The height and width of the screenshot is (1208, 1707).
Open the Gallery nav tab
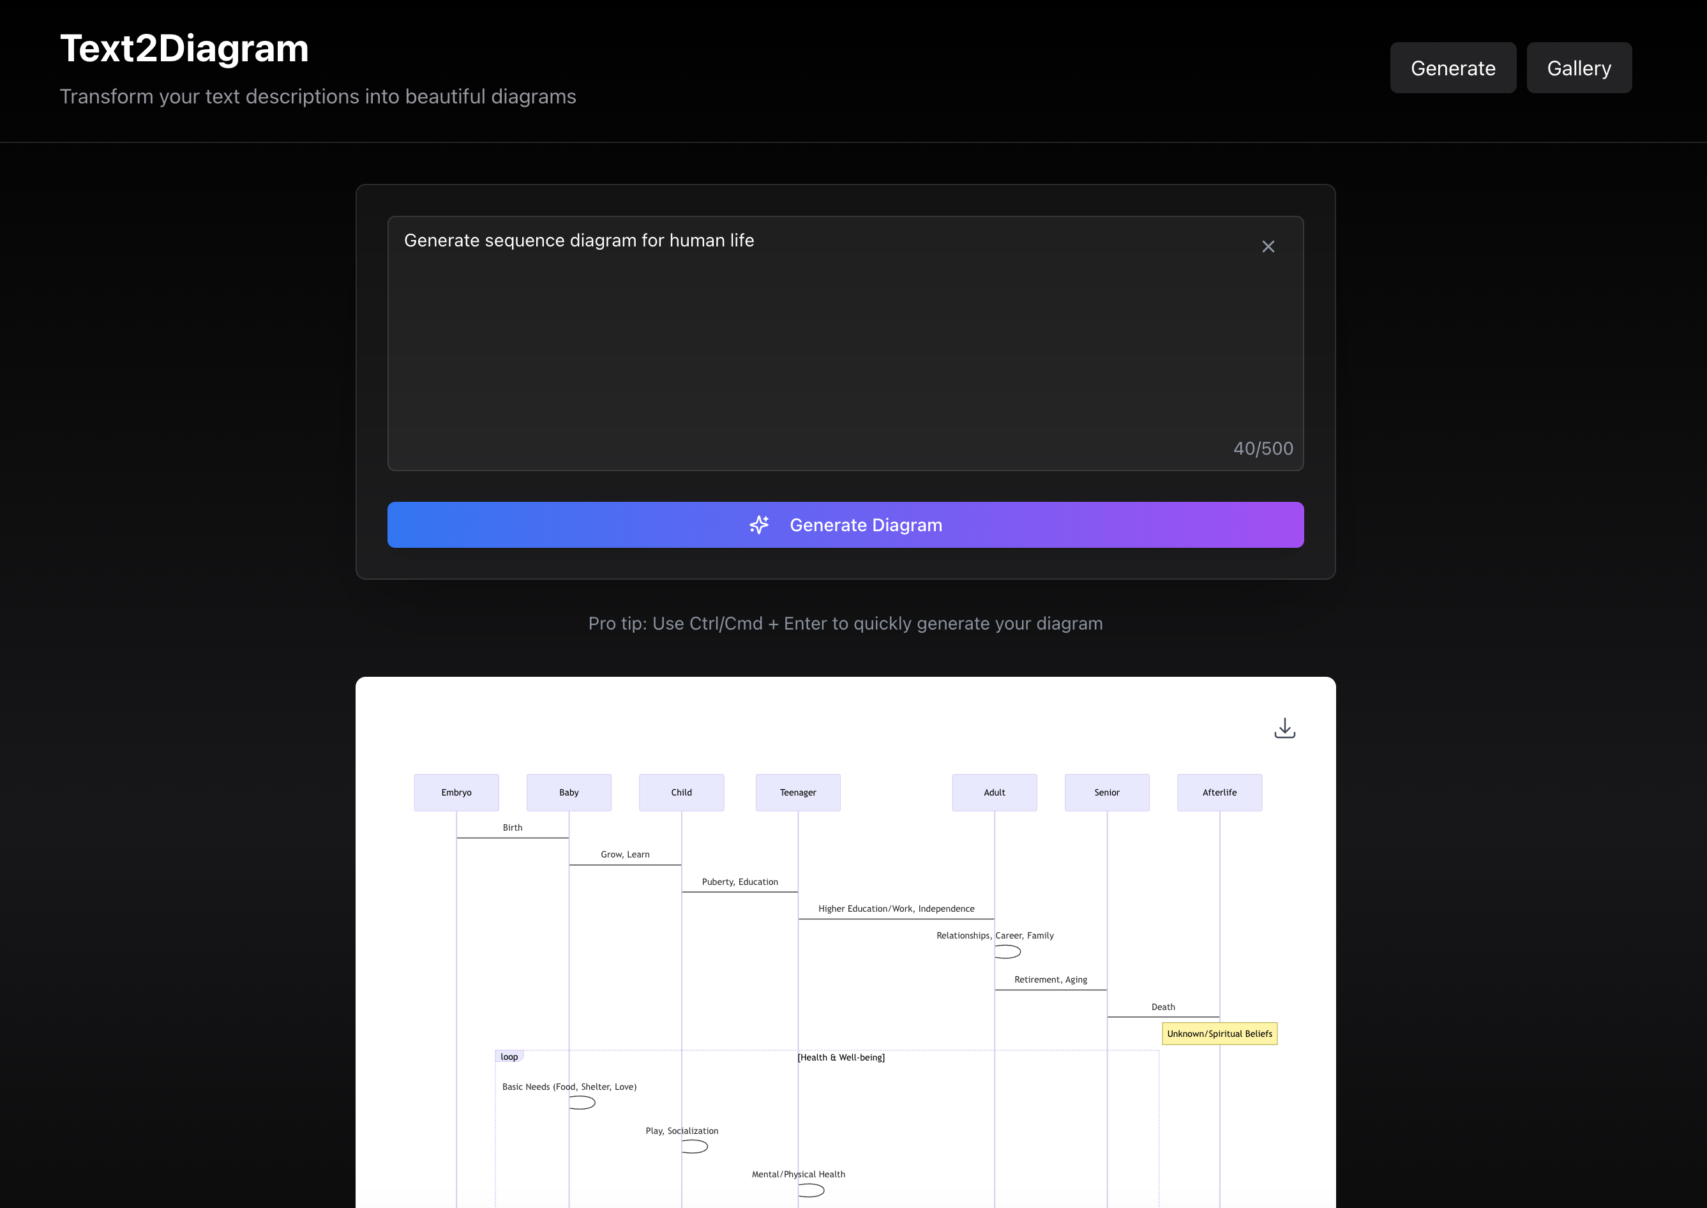(x=1578, y=68)
